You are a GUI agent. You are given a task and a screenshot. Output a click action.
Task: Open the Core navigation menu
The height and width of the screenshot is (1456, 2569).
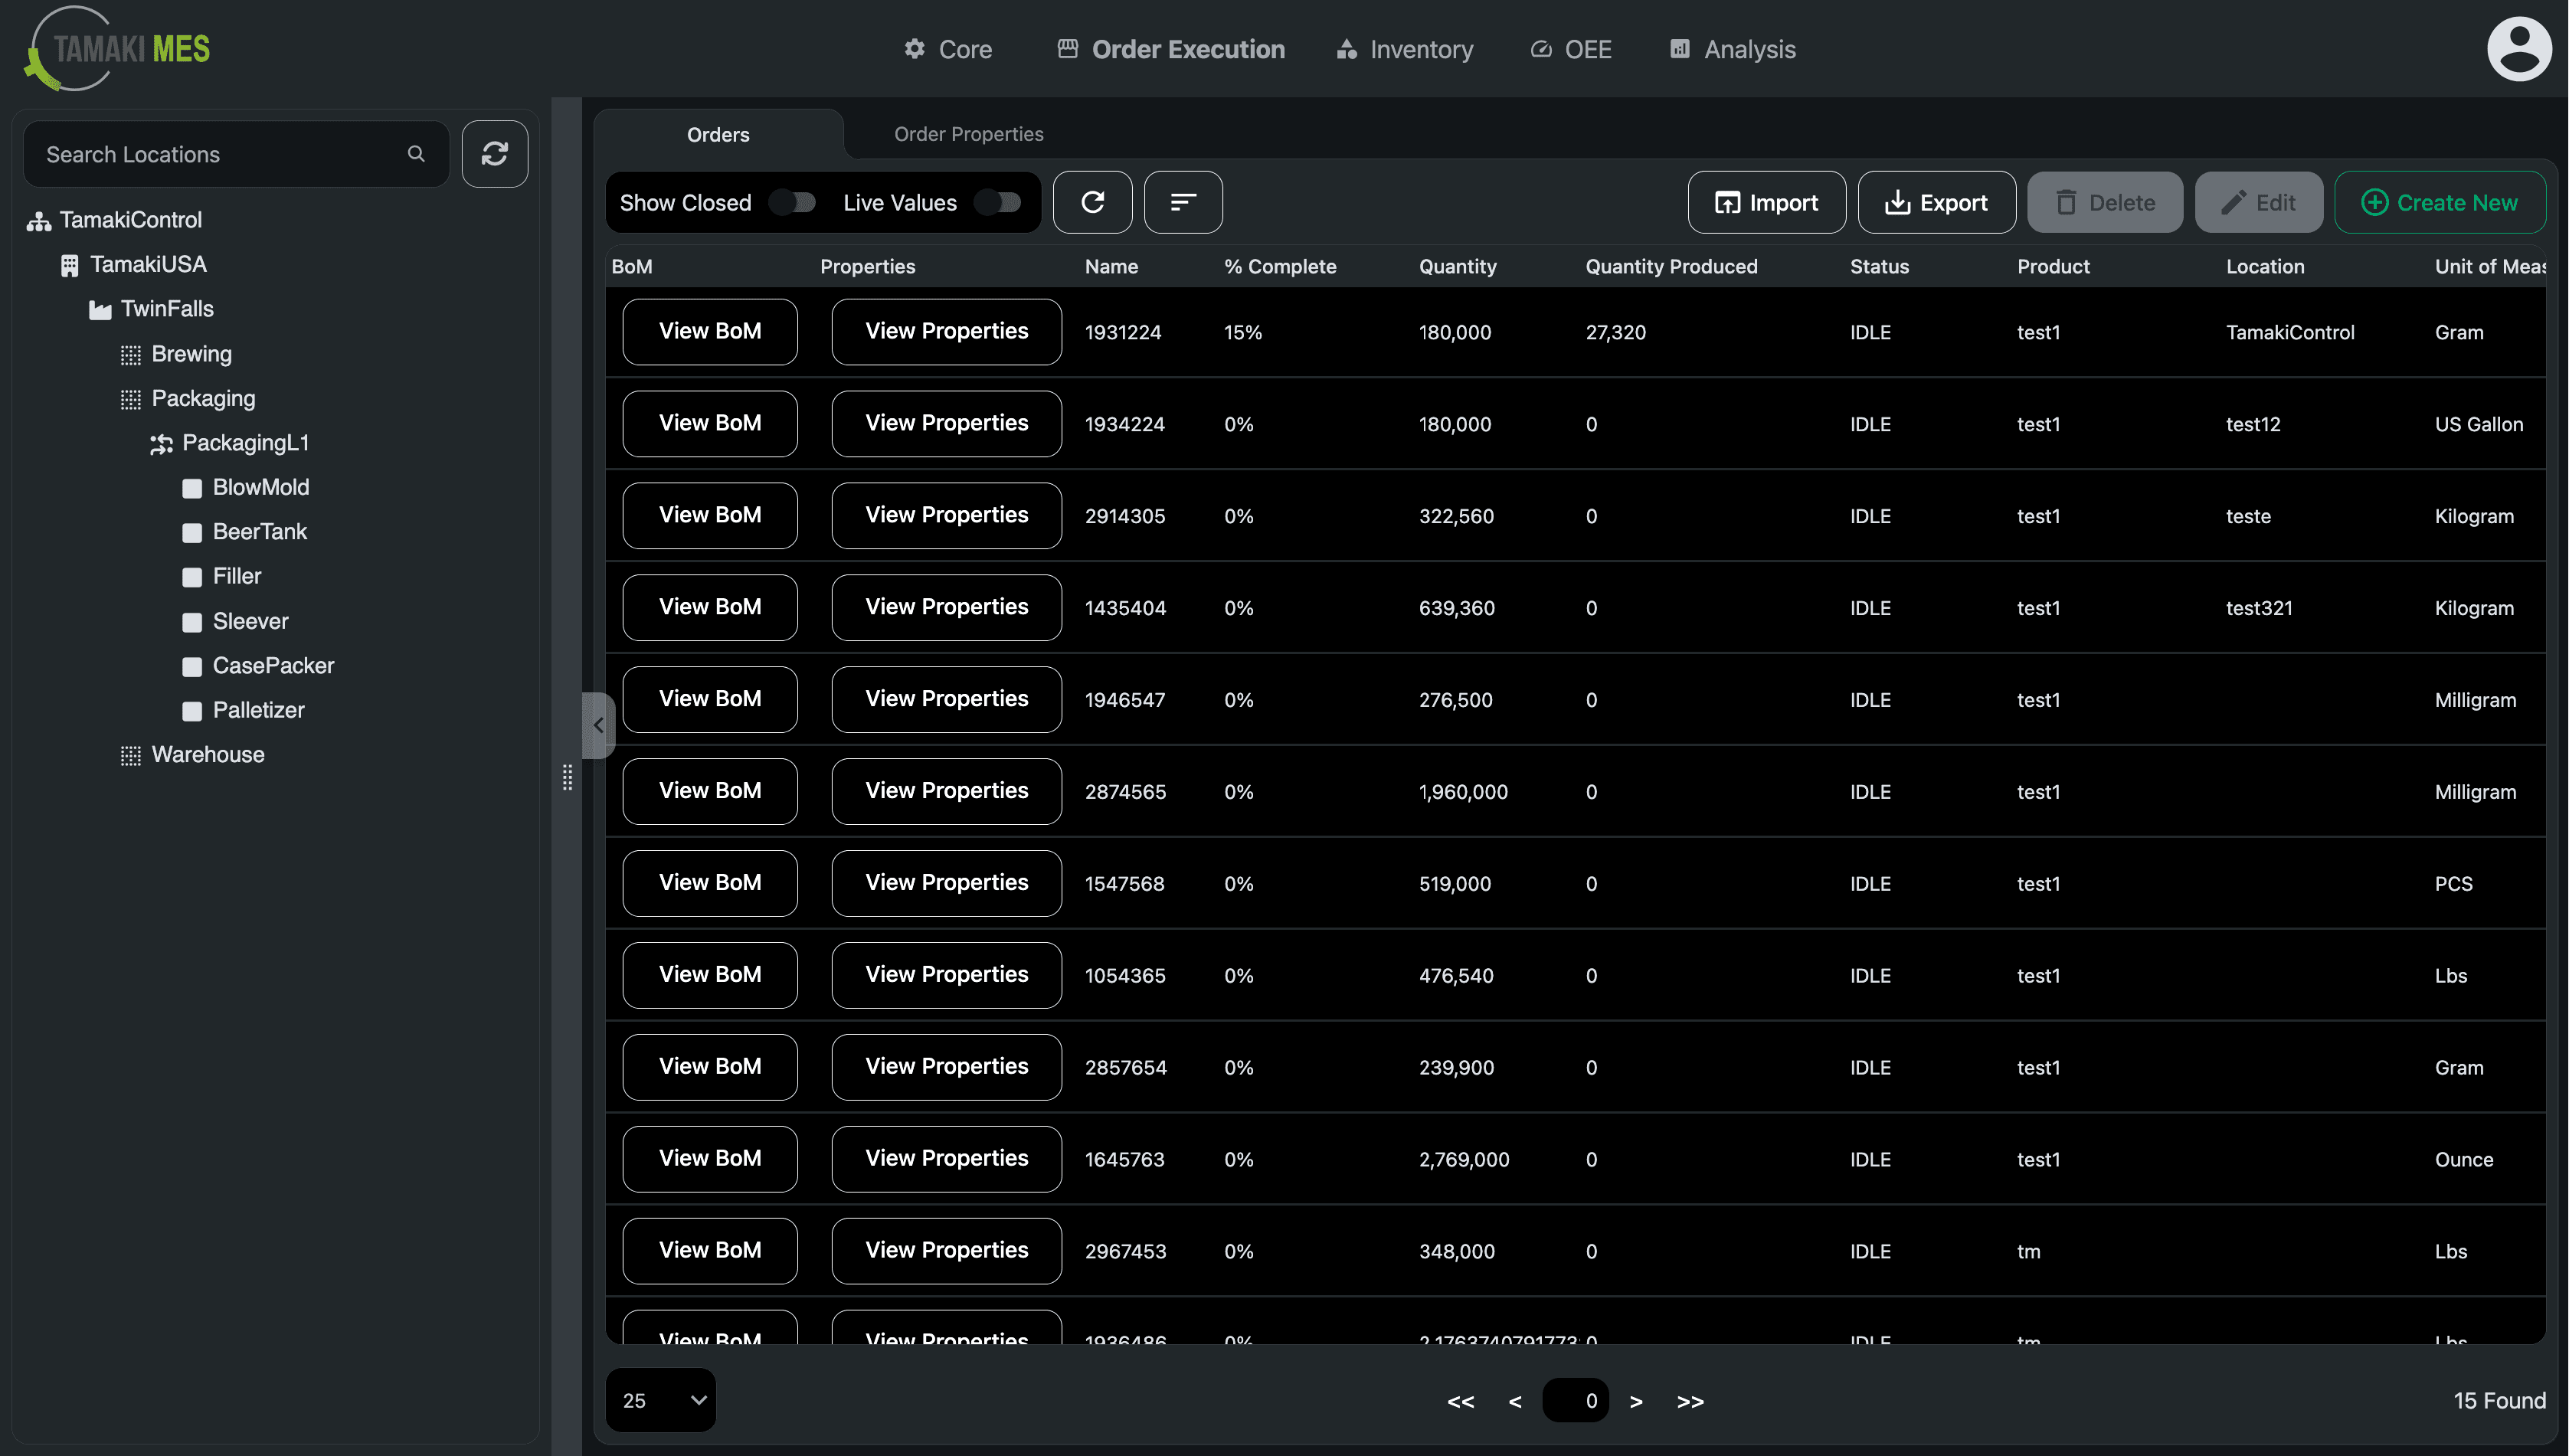[948, 49]
